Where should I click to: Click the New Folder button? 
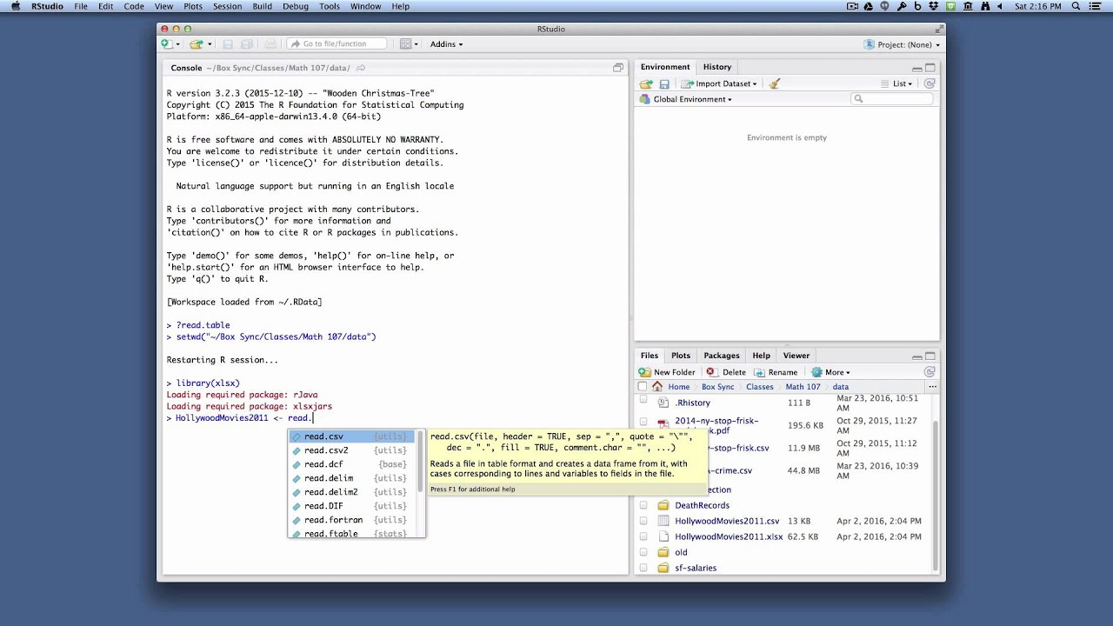(x=667, y=372)
